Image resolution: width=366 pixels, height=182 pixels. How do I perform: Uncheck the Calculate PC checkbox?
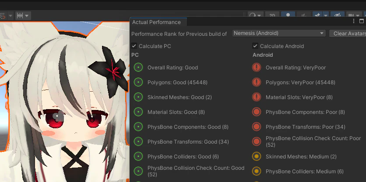pos(134,46)
